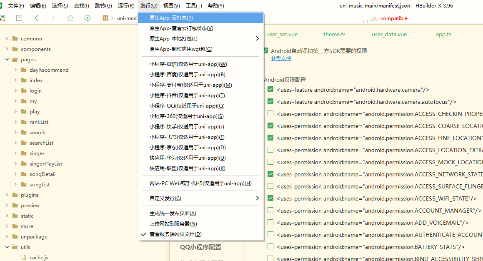Open 原生App-本地打包 submenu arrow
Screen dimensions: 483x261
257,38
